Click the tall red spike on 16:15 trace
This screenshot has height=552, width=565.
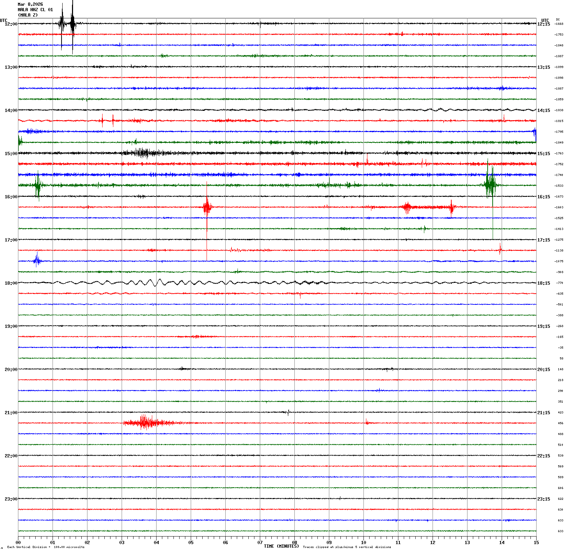207,208
